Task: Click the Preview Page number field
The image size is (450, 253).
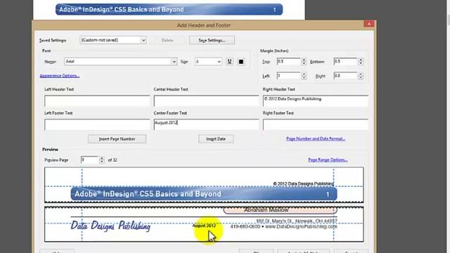Action: pyautogui.click(x=90, y=160)
